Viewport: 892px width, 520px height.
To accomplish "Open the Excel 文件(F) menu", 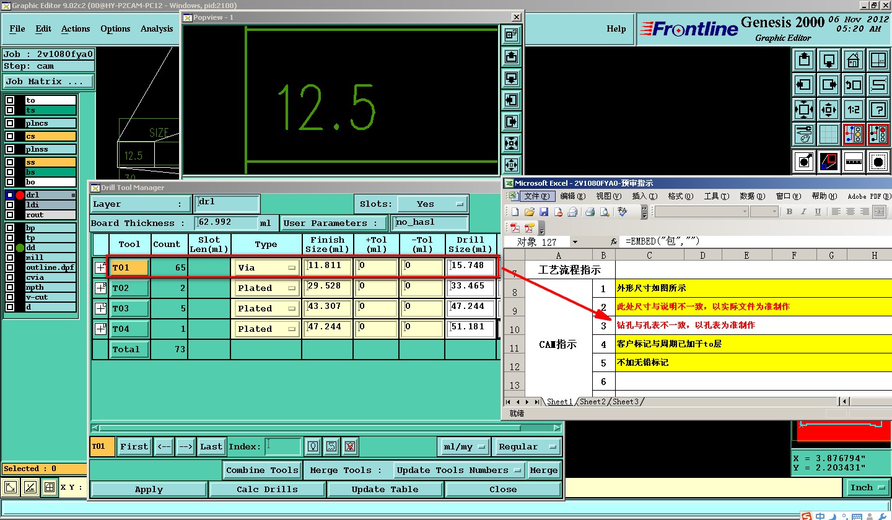I will (536, 196).
